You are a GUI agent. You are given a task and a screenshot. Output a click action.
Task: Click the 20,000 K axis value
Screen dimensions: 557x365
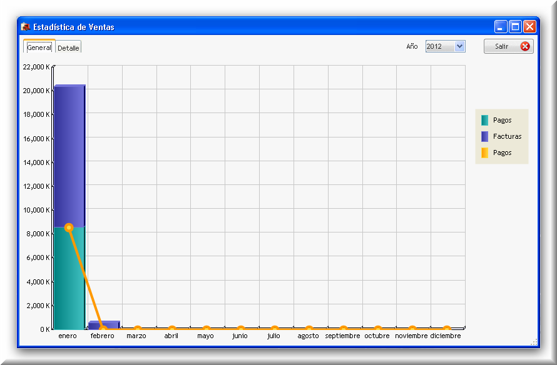click(x=36, y=91)
